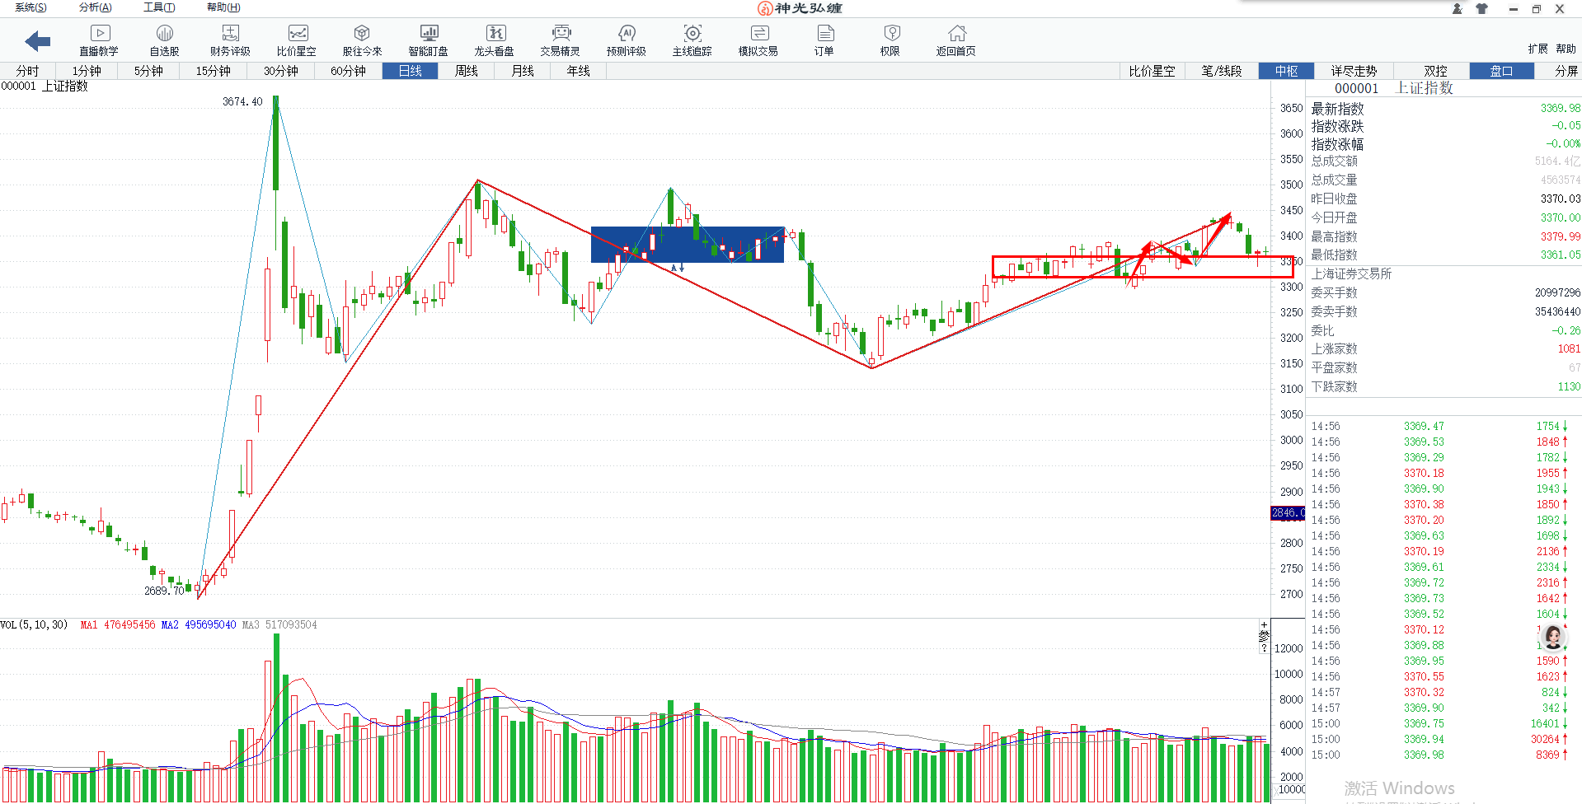Launch 智能盯盘 smart monitoring
This screenshot has height=804, width=1582.
tap(428, 40)
